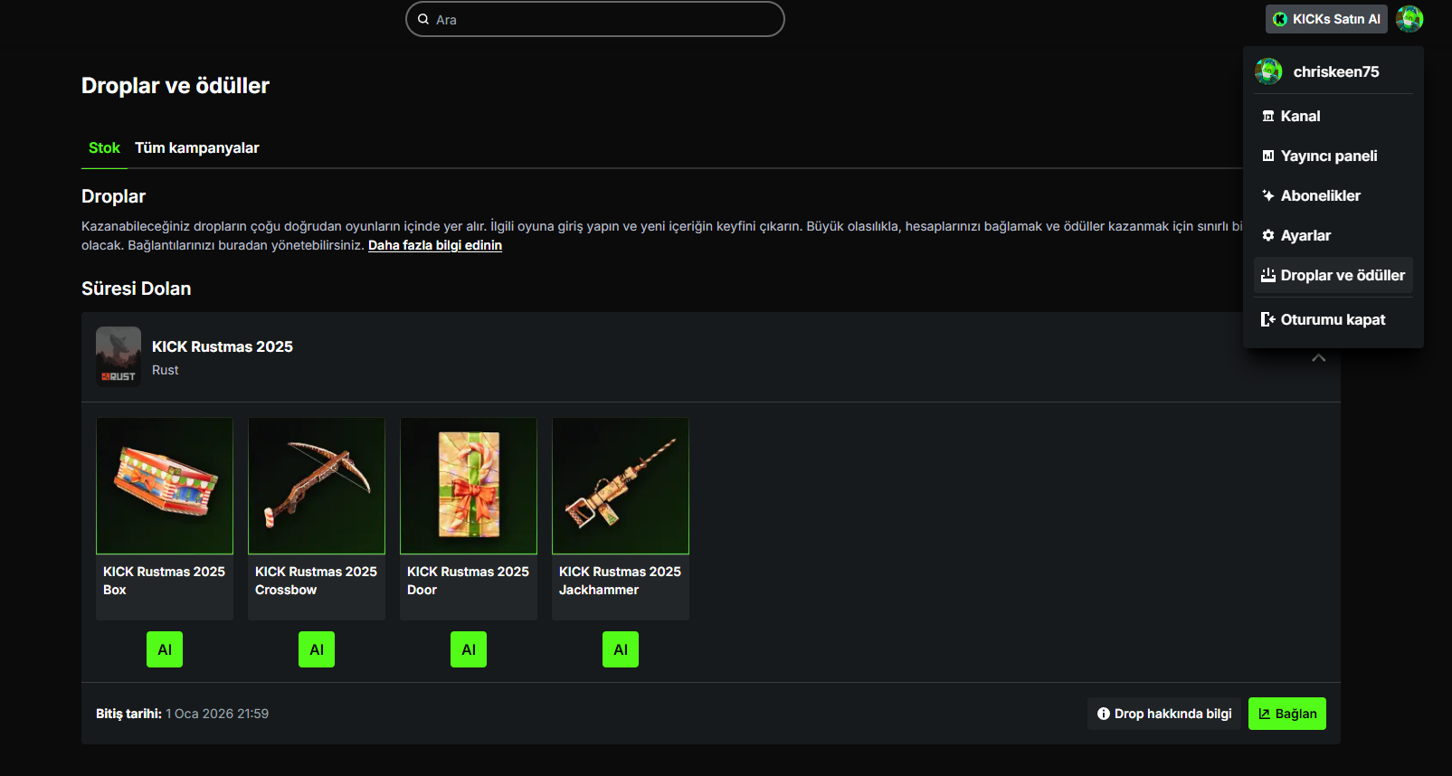Viewport: 1452px width, 776px height.
Task: Choose Oturumu kapat to log out
Action: [x=1333, y=319]
